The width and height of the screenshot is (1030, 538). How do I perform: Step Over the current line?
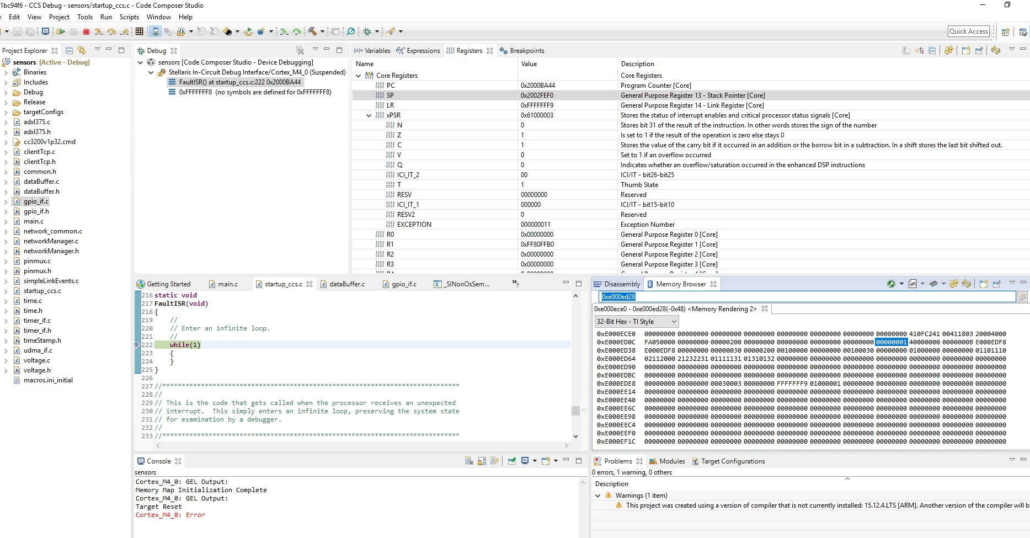point(111,31)
